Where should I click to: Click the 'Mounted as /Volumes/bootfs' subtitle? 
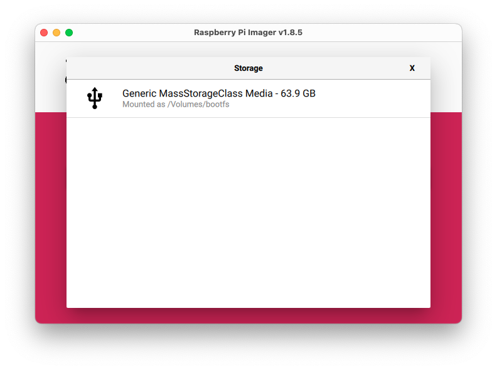tap(176, 105)
